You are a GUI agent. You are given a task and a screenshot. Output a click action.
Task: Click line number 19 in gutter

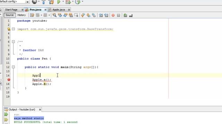[x=8, y=96]
